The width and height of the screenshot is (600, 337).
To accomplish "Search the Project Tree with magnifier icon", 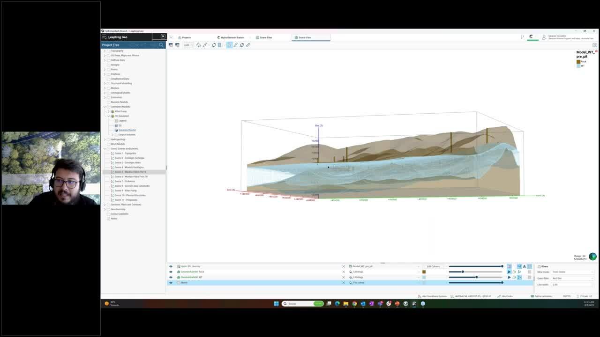I will click(x=161, y=45).
